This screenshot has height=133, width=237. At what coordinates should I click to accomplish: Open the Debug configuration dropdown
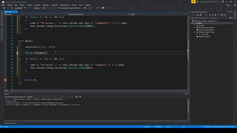click(x=38, y=8)
